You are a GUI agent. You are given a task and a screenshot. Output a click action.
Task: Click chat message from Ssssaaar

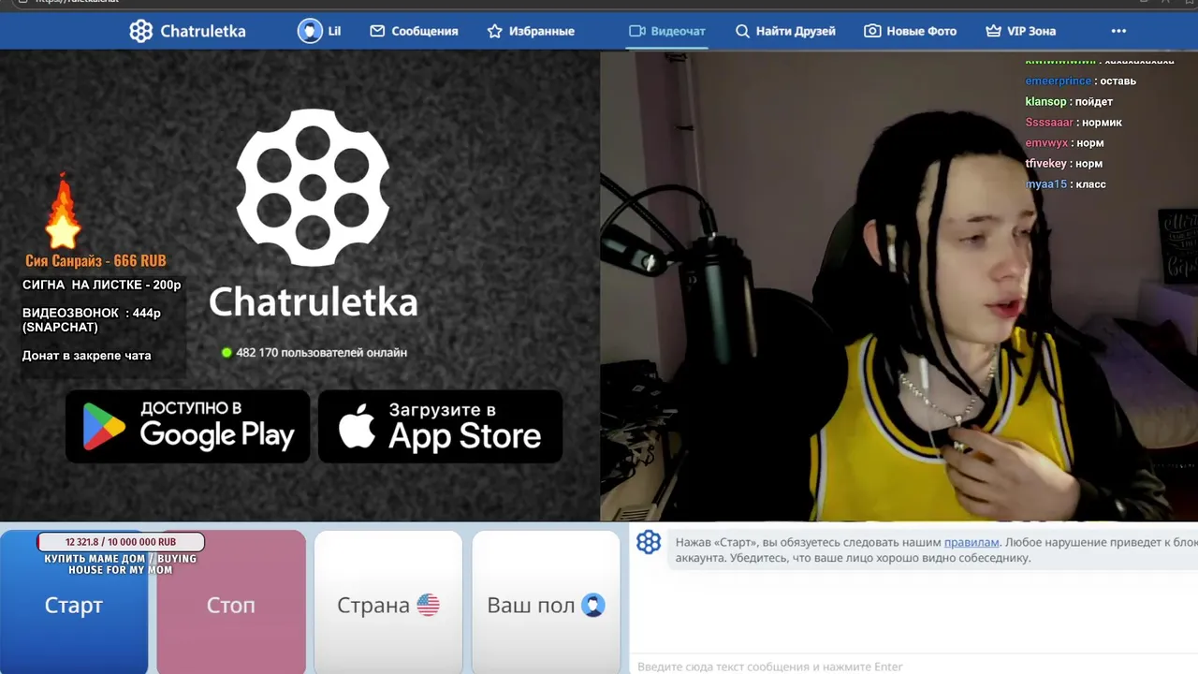[1074, 122]
